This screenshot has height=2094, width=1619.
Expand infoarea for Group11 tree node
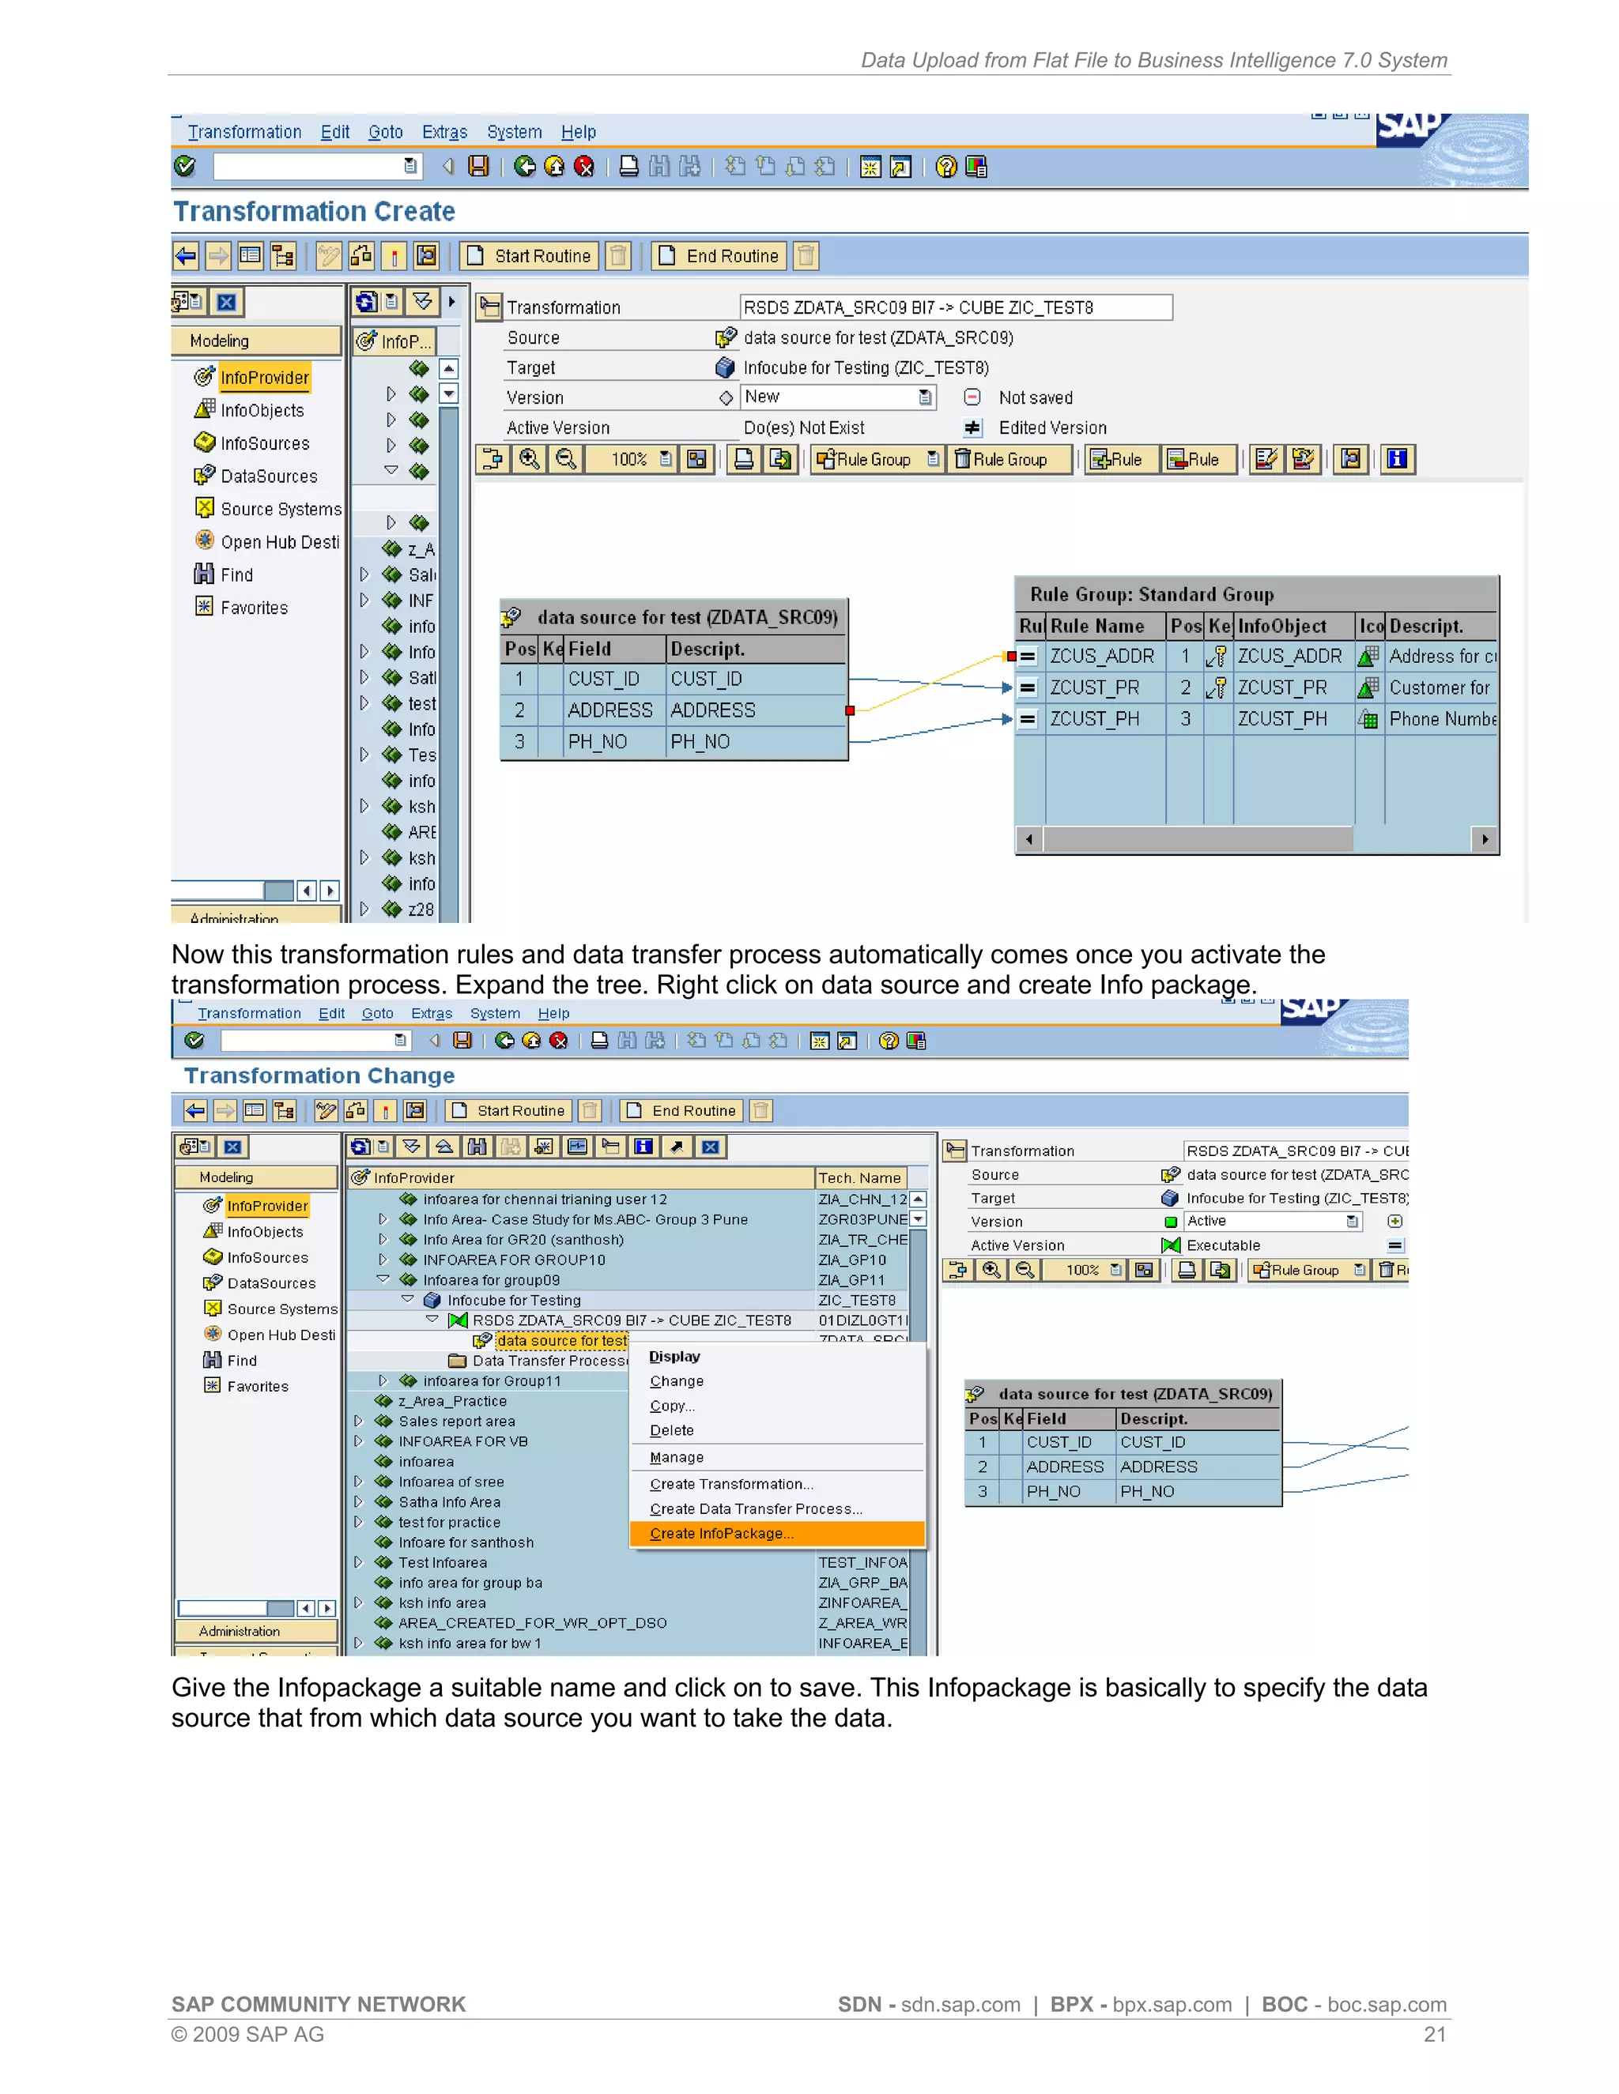383,1380
